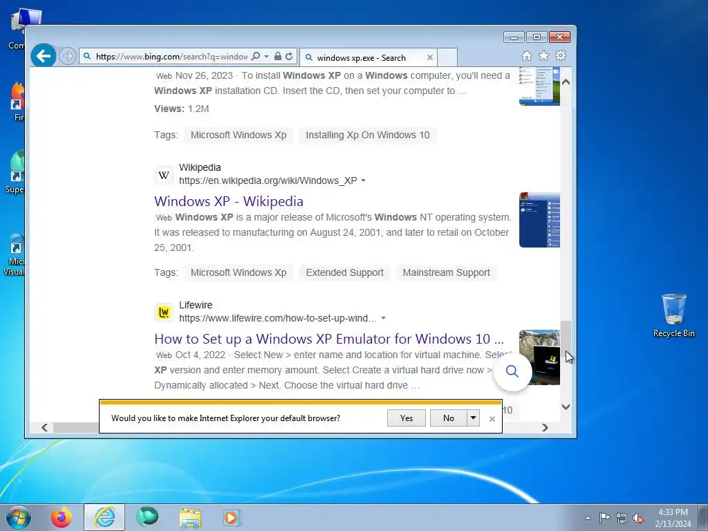Open the 'Windows XP - Wikipedia' result link
Screen dimensions: 708x531
coord(228,201)
